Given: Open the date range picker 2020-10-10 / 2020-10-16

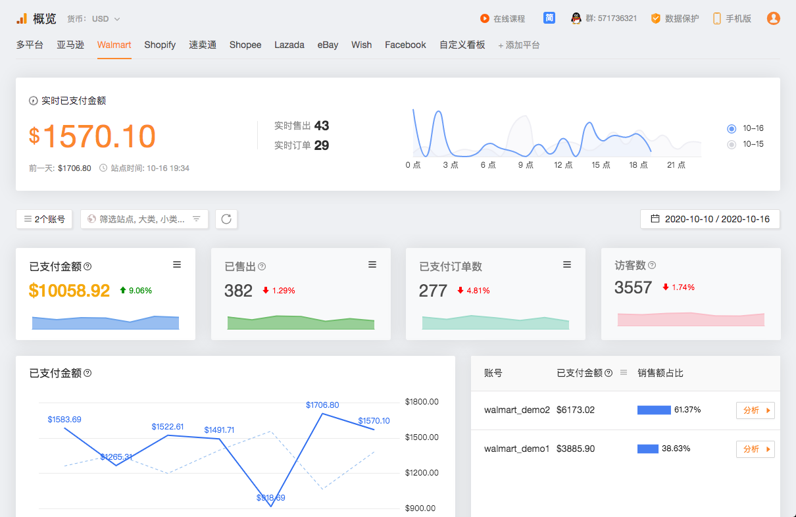Looking at the screenshot, I should 710,219.
